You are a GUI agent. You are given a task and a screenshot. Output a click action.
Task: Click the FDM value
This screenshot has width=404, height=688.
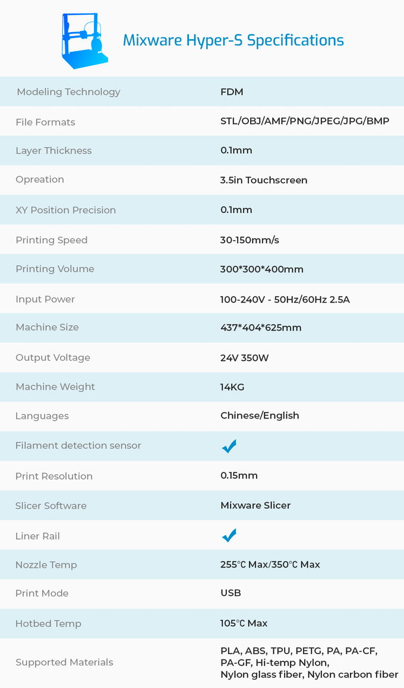point(232,91)
